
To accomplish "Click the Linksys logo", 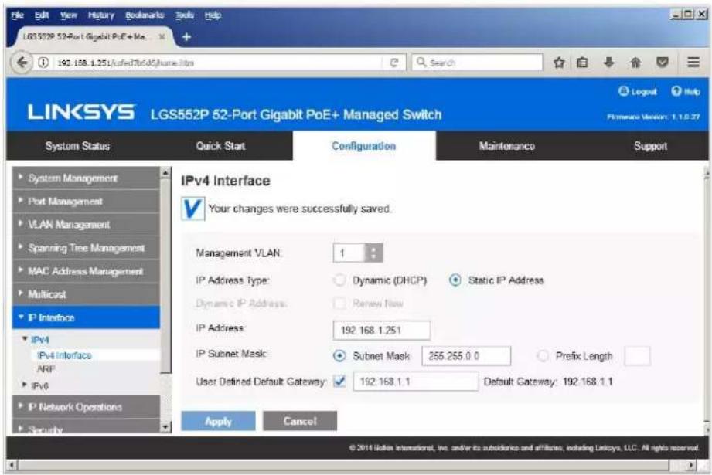I will pos(81,113).
